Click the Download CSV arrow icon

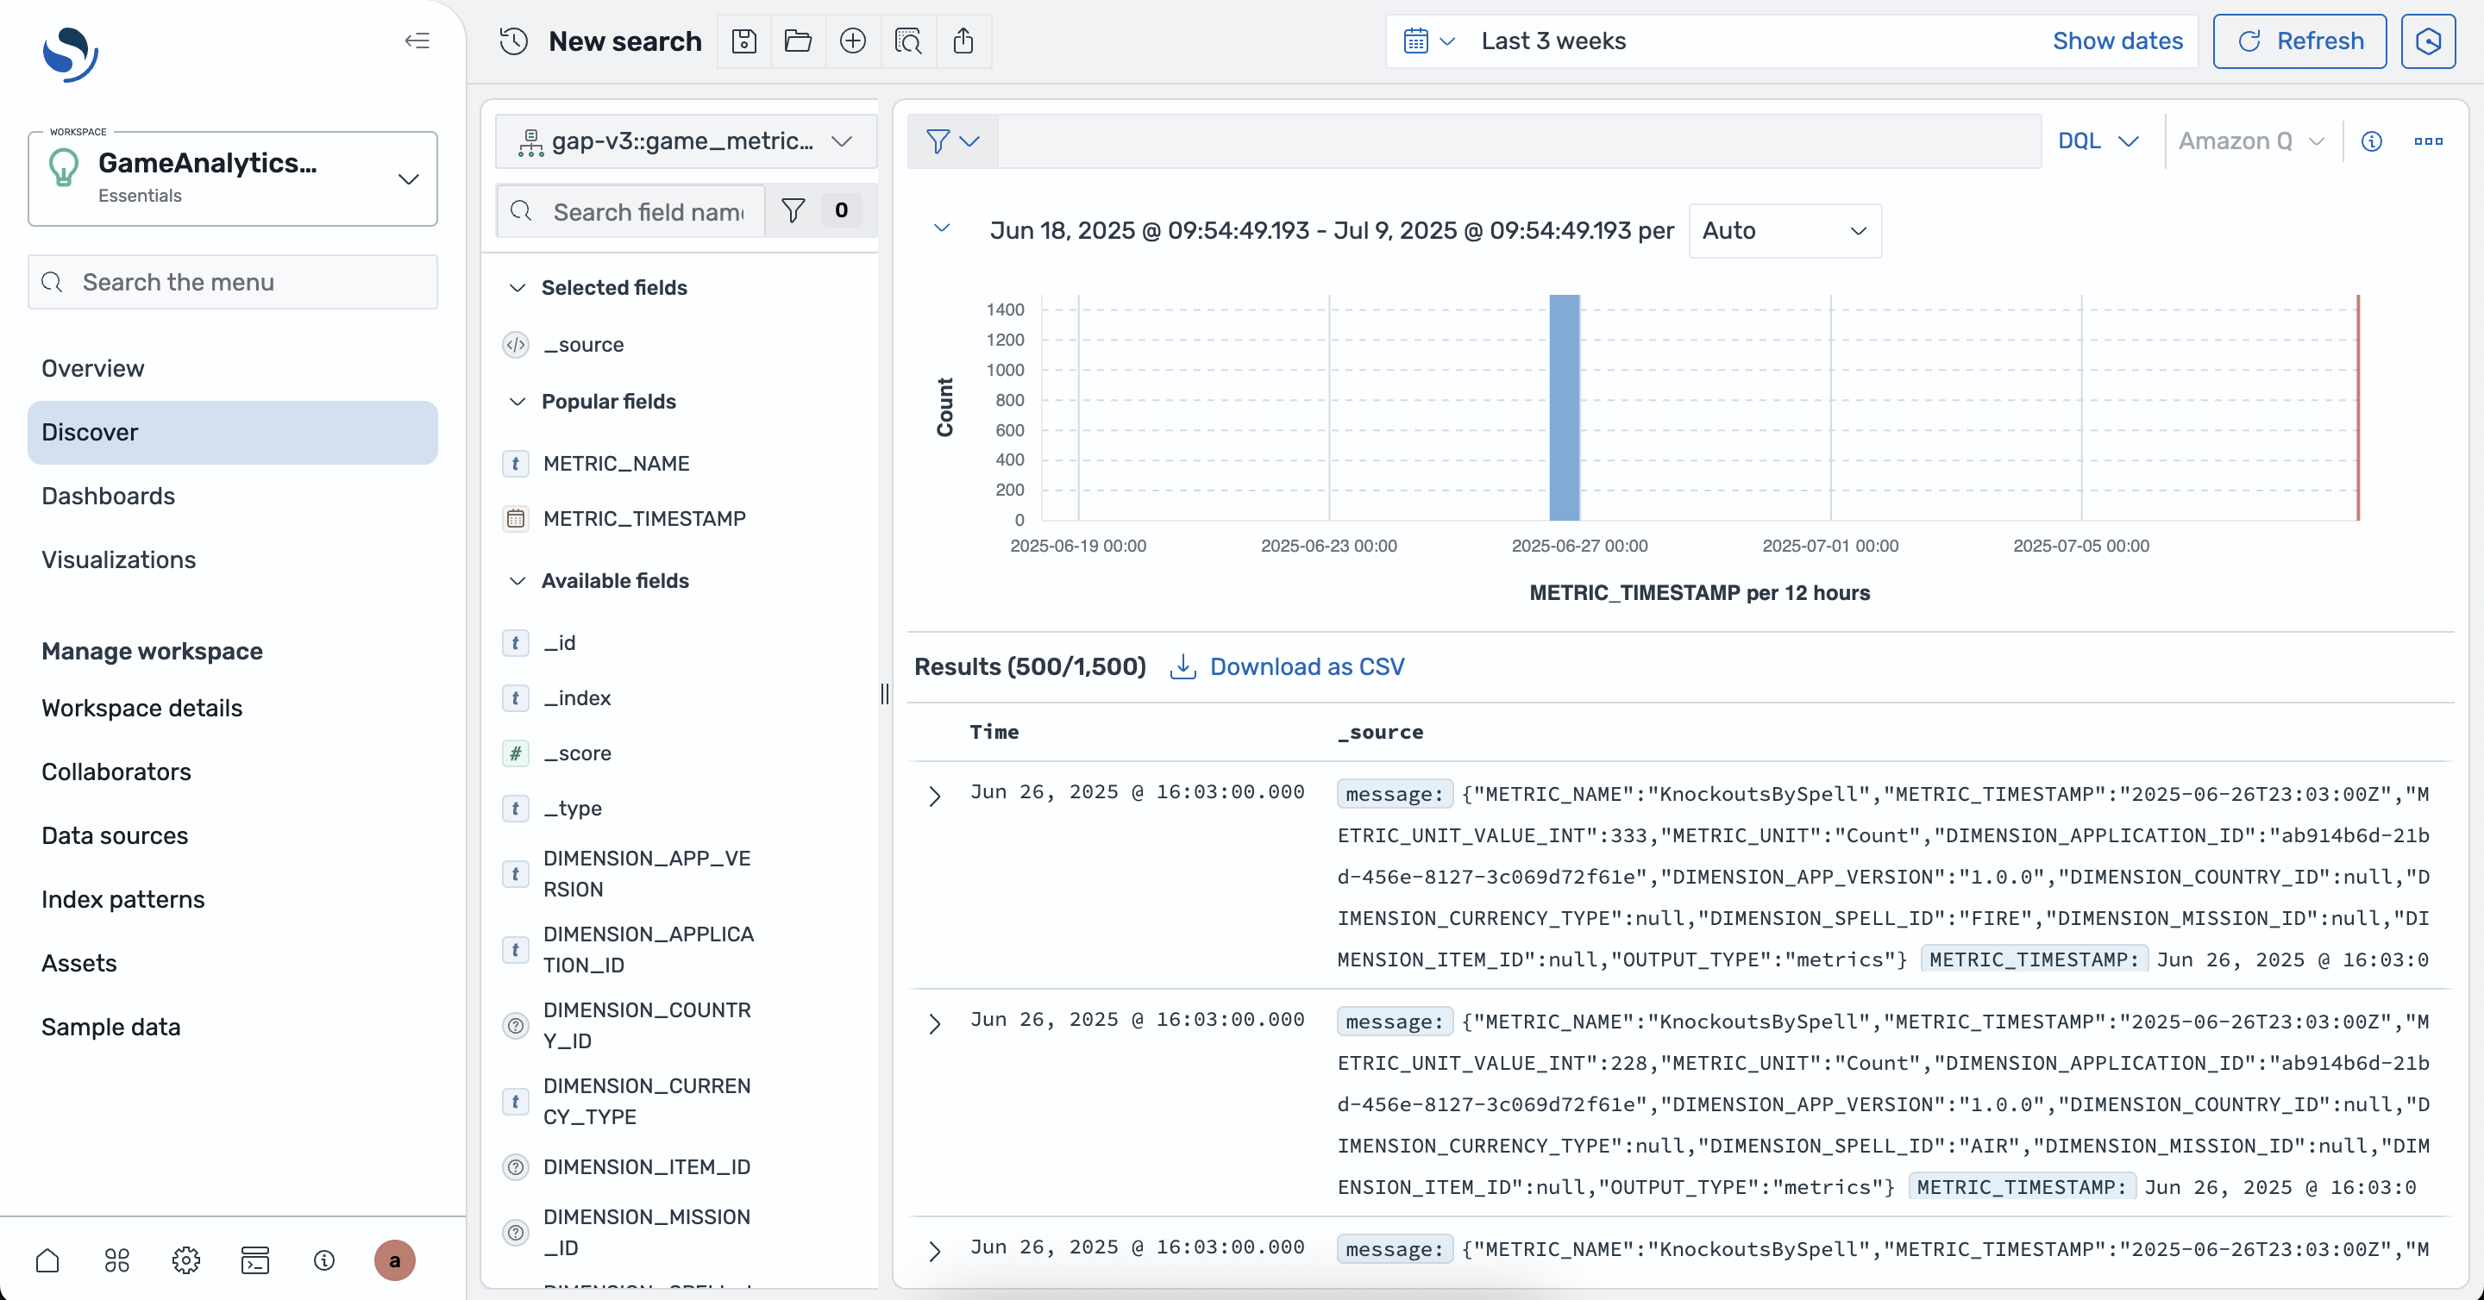[1182, 667]
